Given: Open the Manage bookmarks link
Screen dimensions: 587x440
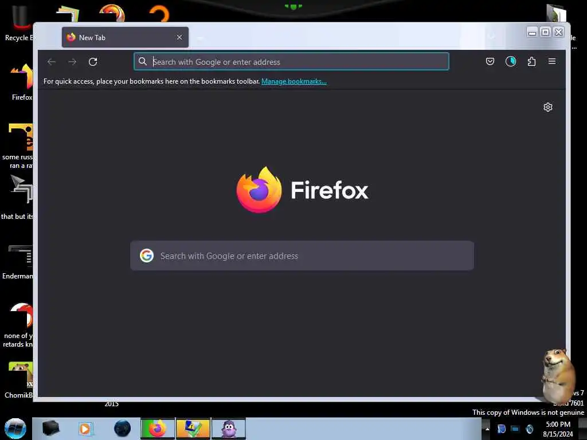Looking at the screenshot, I should [294, 81].
